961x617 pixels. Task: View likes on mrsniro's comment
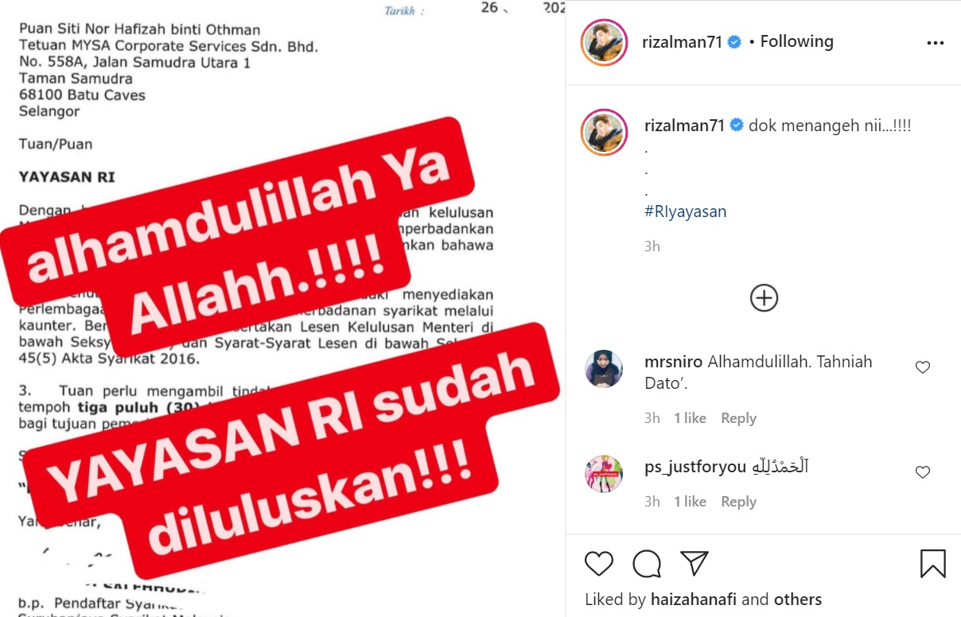(x=690, y=418)
